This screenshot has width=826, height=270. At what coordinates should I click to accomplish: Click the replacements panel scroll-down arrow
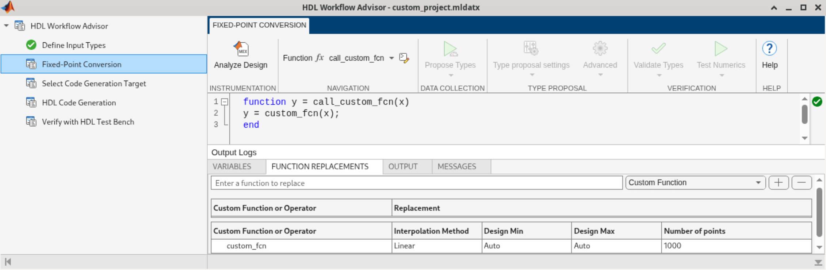(819, 247)
